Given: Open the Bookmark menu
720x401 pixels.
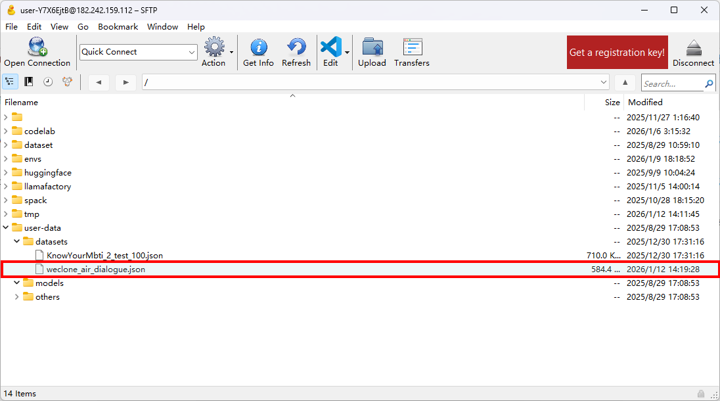Looking at the screenshot, I should [x=118, y=27].
